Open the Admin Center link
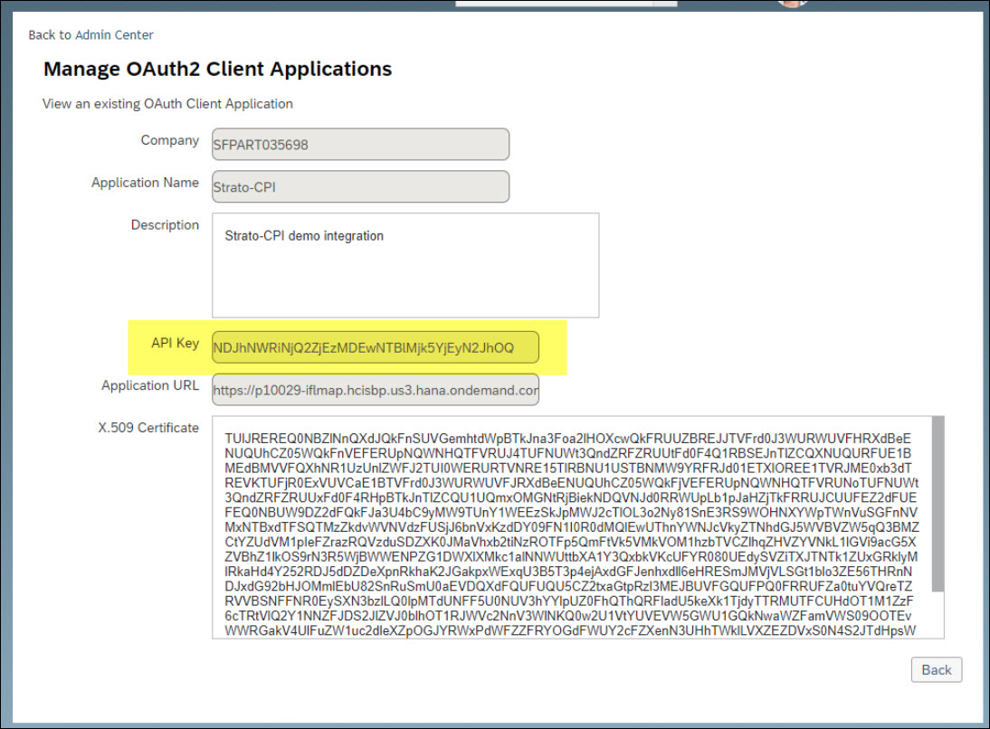The height and width of the screenshot is (729, 990). pos(114,34)
